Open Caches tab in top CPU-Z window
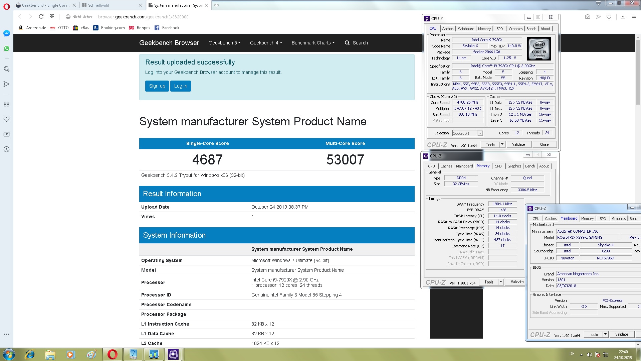The width and height of the screenshot is (641, 361). (447, 29)
